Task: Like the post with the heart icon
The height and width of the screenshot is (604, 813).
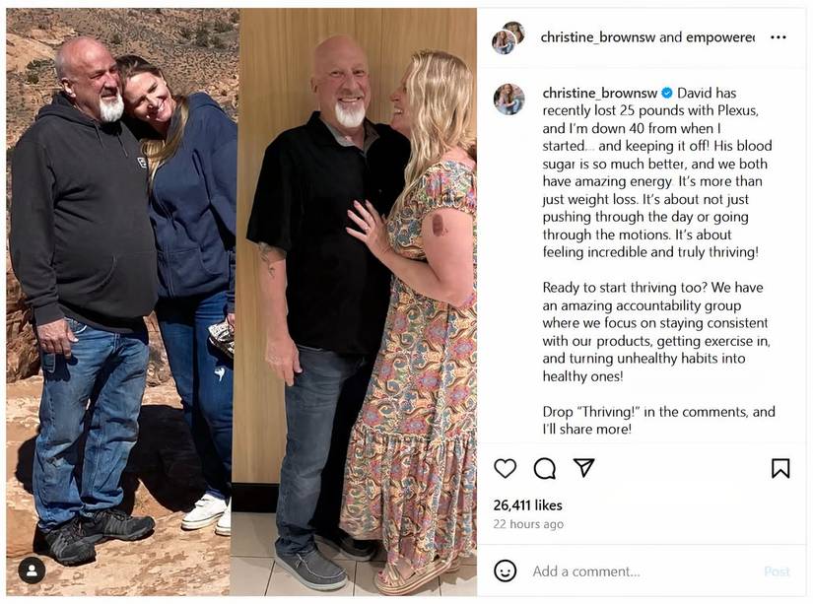Action: click(x=505, y=468)
